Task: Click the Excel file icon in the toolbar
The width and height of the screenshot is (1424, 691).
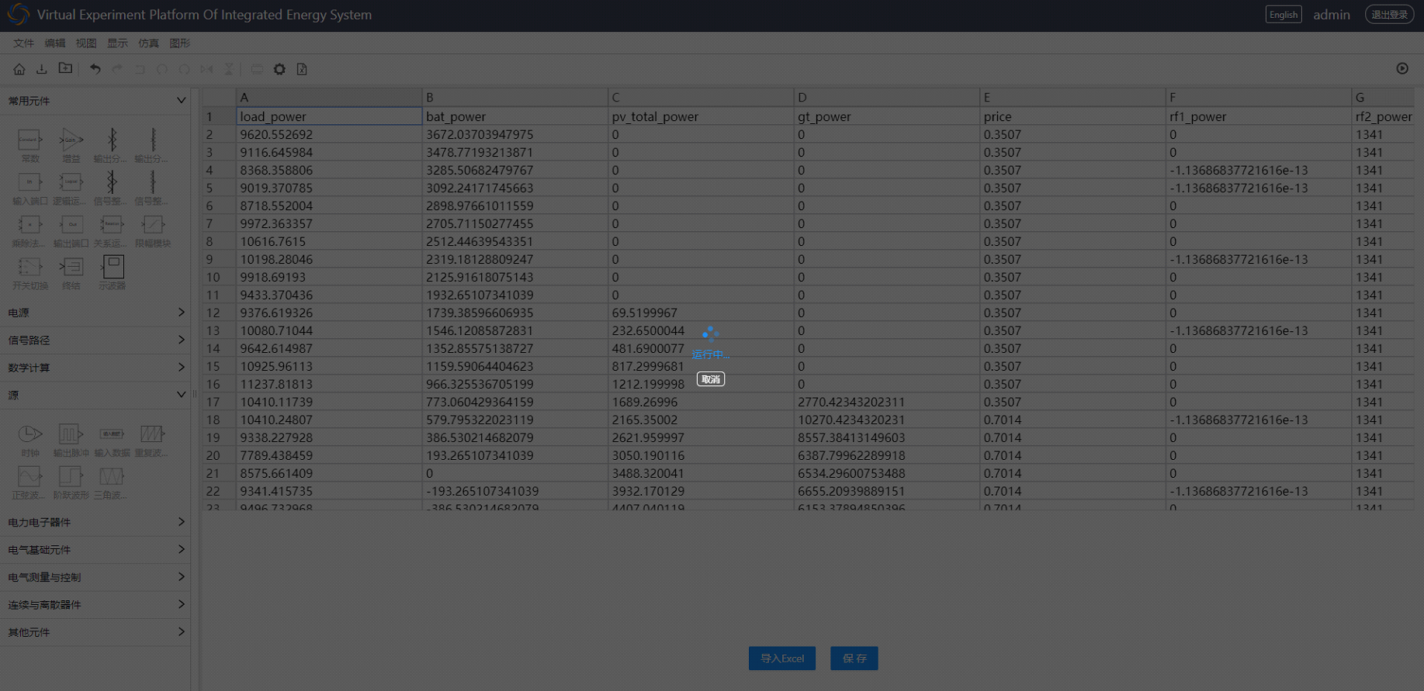Action: (x=302, y=69)
